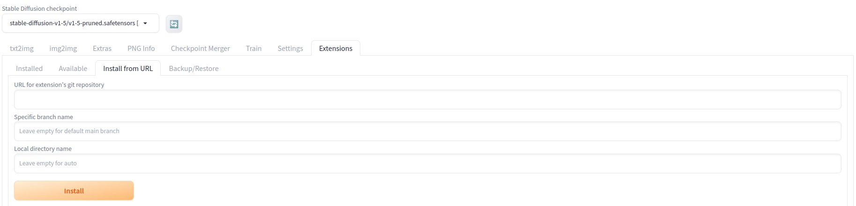Switch to the txt2img tab

[x=22, y=49]
